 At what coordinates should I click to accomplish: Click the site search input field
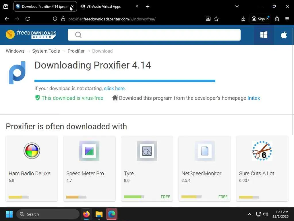pyautogui.click(x=154, y=35)
